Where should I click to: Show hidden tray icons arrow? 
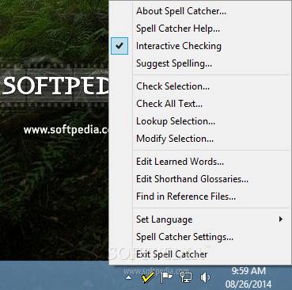[129, 277]
